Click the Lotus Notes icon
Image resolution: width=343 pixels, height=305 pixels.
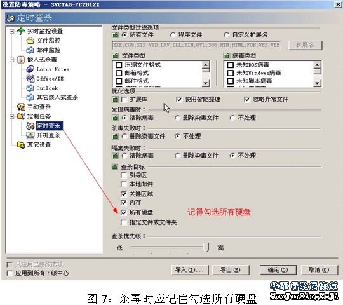pyautogui.click(x=30, y=69)
